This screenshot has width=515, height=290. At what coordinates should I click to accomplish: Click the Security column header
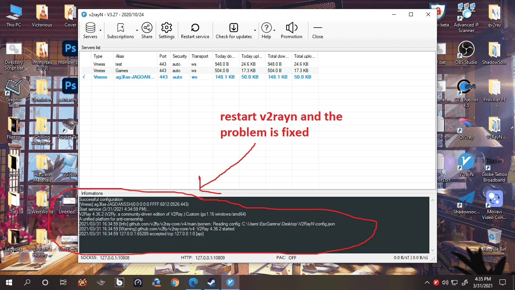(180, 56)
